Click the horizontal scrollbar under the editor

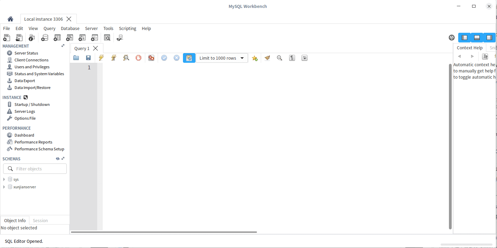(x=164, y=232)
